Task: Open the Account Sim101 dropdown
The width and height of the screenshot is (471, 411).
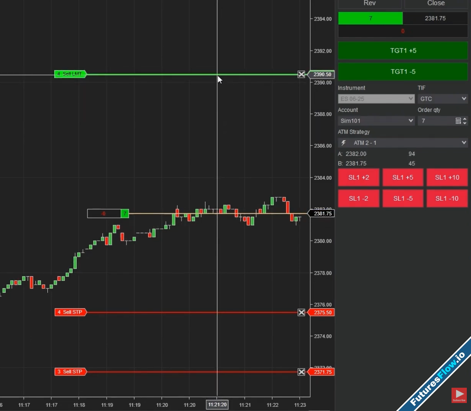Action: coord(376,121)
